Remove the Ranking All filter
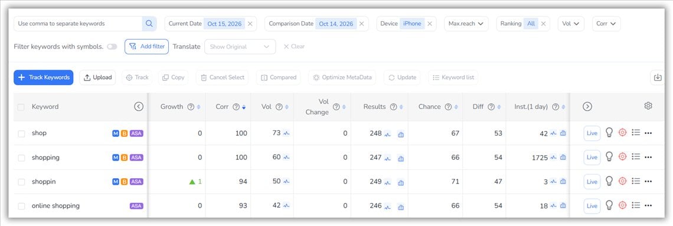This screenshot has height=226, width=673. tap(543, 24)
